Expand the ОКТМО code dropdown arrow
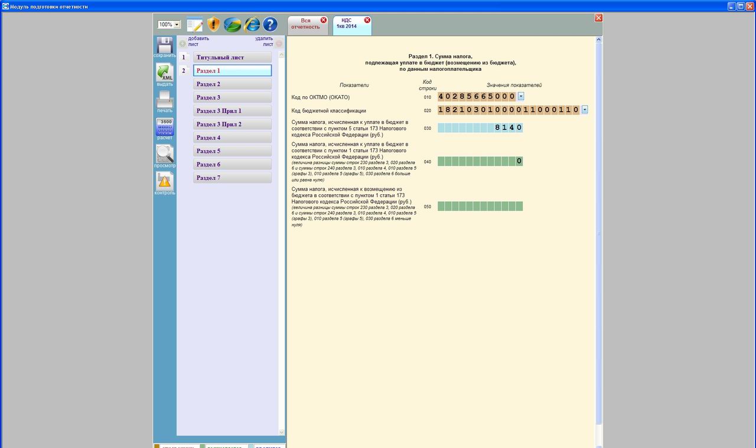Image resolution: width=756 pixels, height=448 pixels. 521,96
